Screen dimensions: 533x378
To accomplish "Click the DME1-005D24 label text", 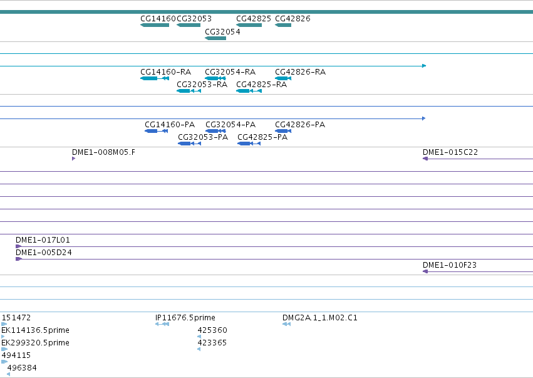I will click(44, 253).
